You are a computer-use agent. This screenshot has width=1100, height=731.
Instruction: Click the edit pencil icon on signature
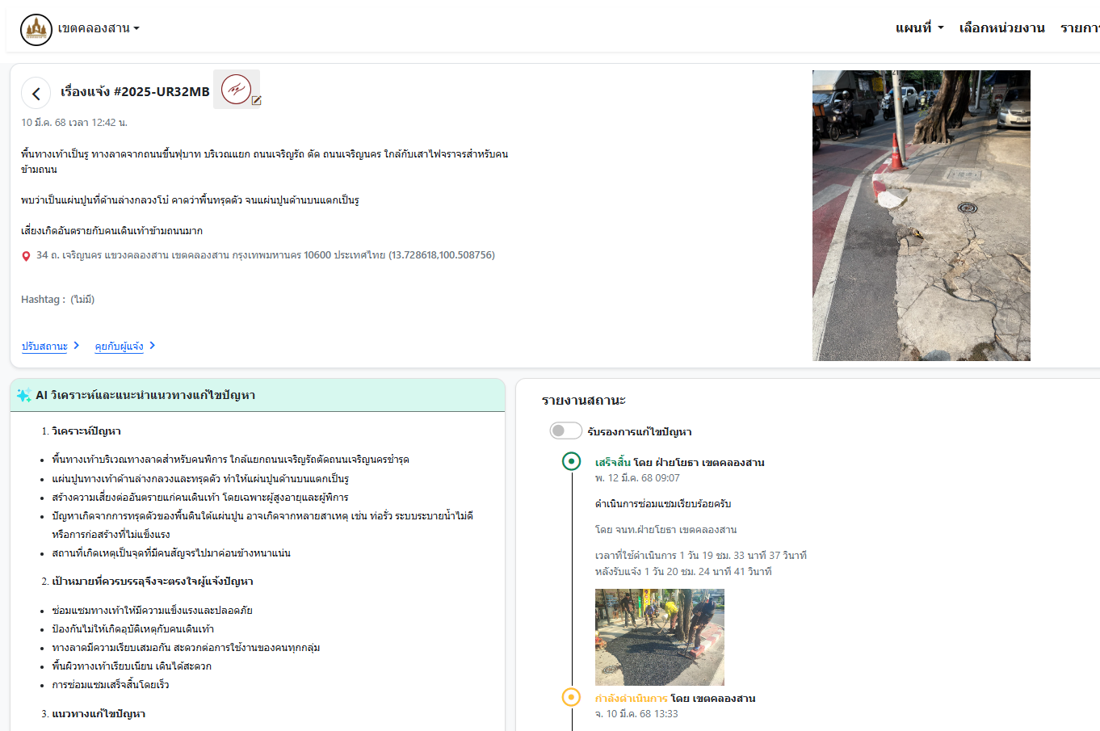click(256, 101)
